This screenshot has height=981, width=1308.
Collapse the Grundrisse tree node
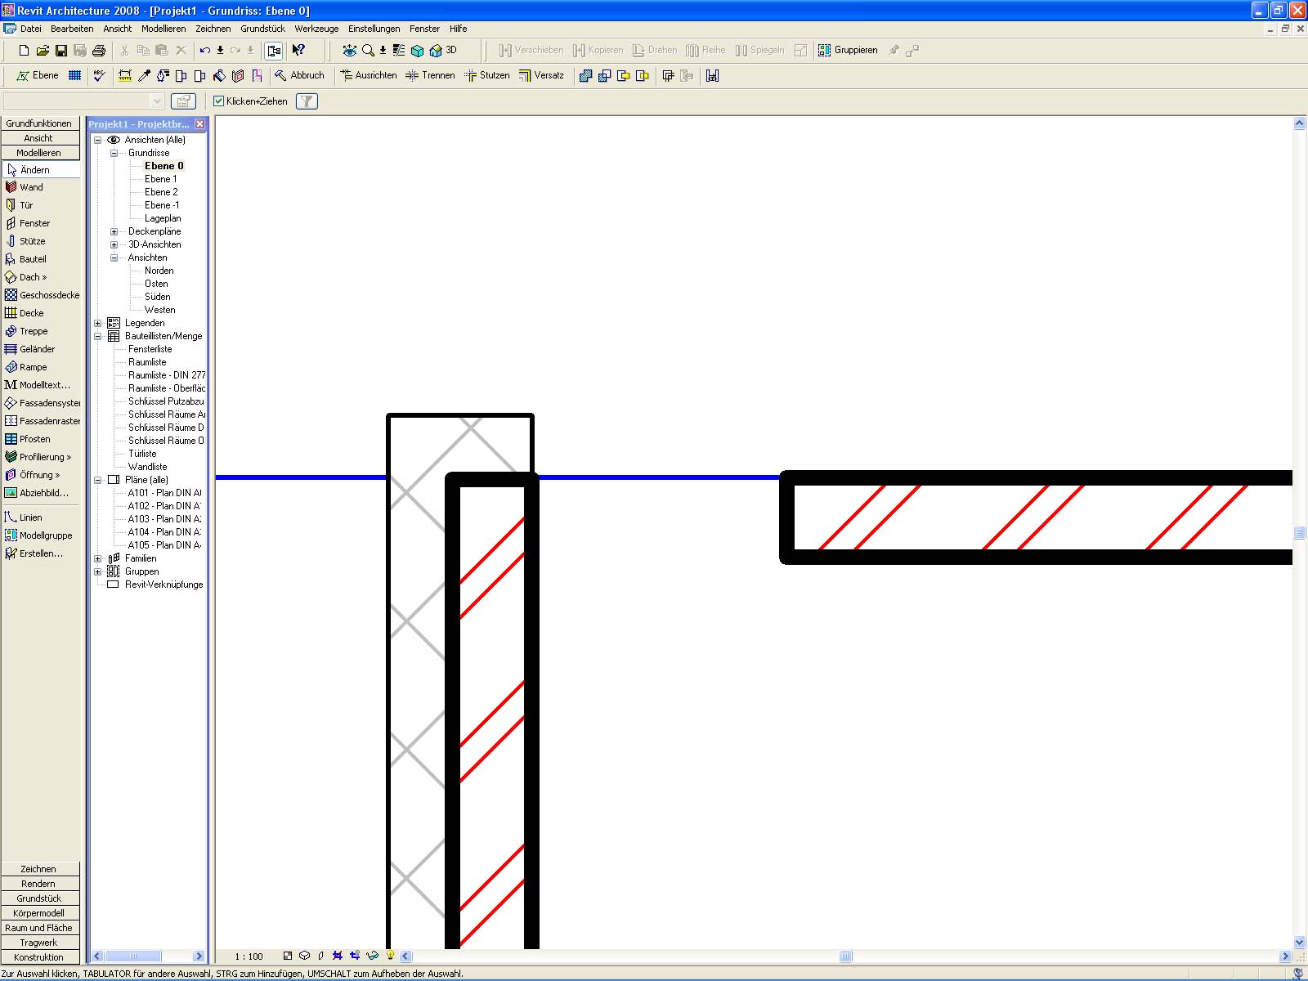coord(114,153)
